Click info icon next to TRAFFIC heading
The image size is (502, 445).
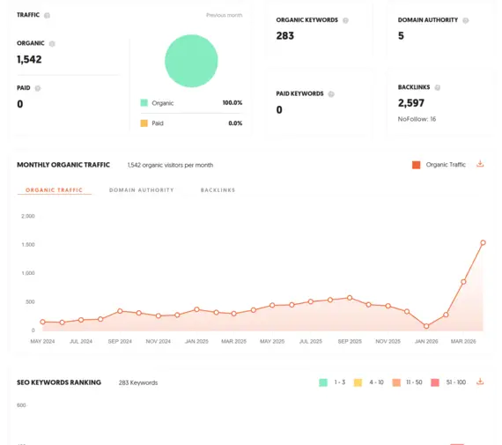pos(47,15)
